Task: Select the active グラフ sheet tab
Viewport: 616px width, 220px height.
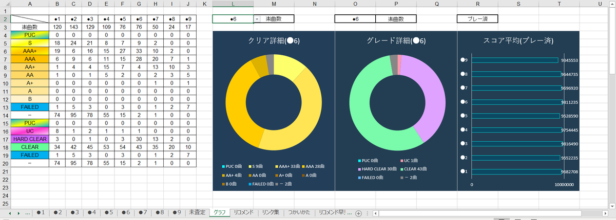Action: [x=219, y=213]
